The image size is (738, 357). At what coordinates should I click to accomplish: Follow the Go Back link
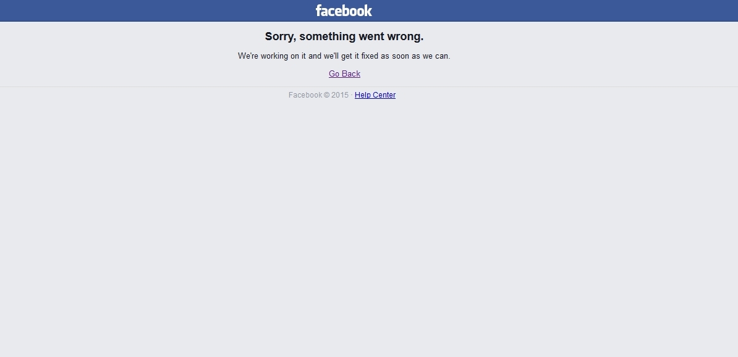[344, 74]
